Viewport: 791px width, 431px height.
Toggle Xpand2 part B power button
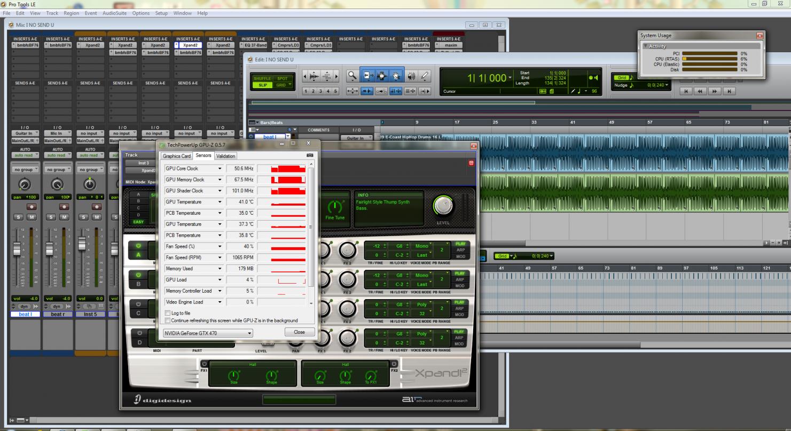pos(139,275)
